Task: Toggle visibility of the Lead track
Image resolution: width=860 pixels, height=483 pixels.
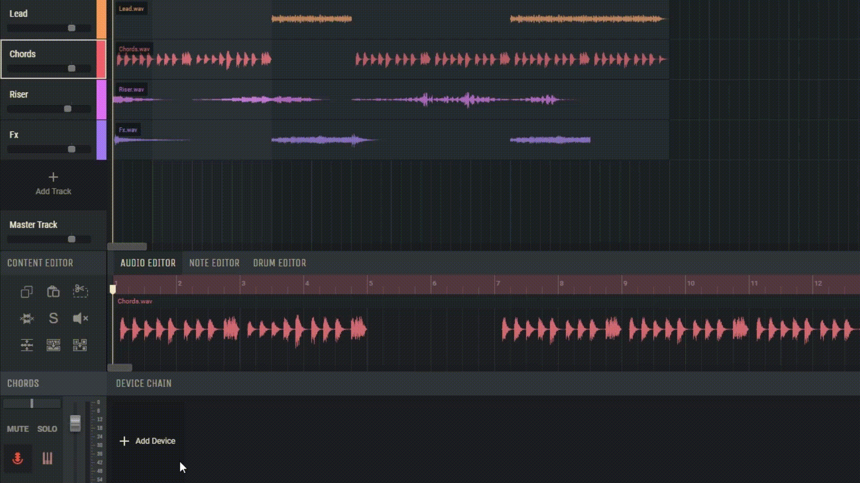Action: 100,18
